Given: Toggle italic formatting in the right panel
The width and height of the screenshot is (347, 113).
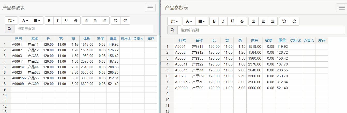Looking at the screenshot, I should click(x=223, y=21).
